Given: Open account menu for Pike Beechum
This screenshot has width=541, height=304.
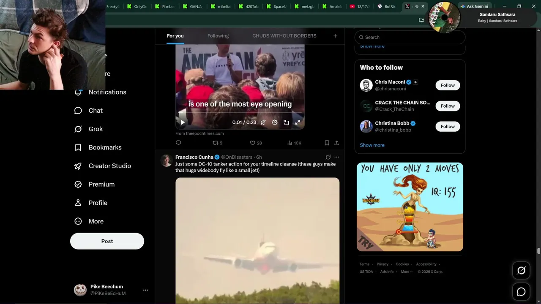Looking at the screenshot, I should coord(145,290).
